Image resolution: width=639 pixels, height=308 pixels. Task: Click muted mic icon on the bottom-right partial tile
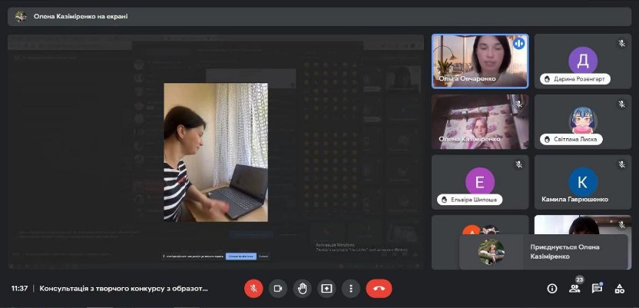click(x=621, y=225)
